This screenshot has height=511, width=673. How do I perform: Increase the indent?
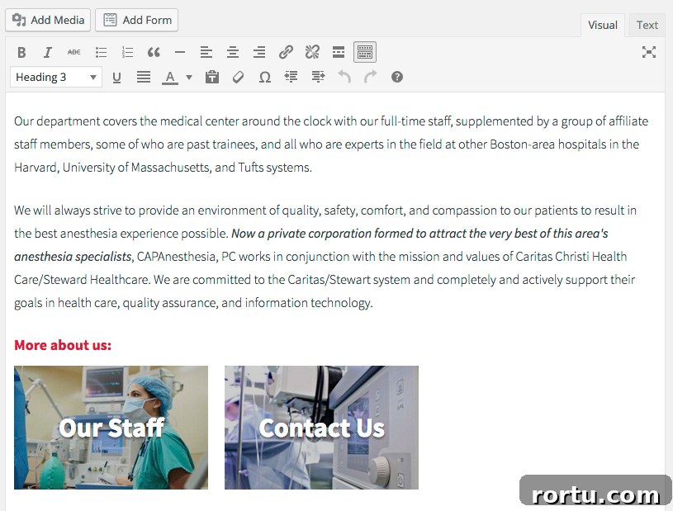coord(318,78)
